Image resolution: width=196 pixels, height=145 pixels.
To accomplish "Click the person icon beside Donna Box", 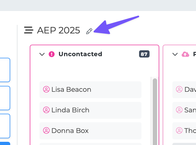I will point(46,131).
